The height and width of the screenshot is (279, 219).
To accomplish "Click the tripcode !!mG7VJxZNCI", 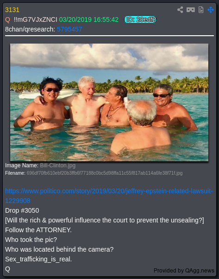I will [35, 19].
